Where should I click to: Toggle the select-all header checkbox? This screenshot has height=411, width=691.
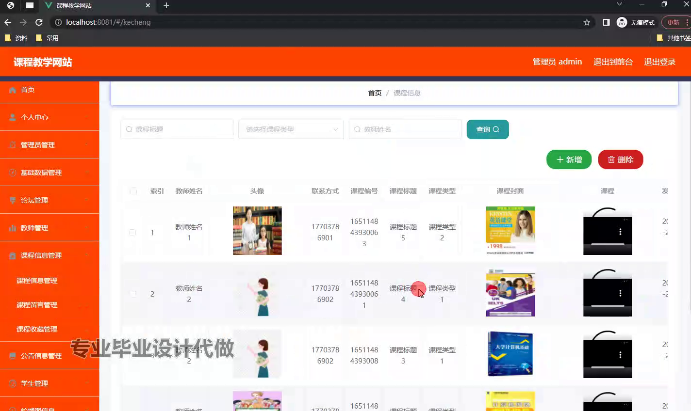(x=133, y=191)
